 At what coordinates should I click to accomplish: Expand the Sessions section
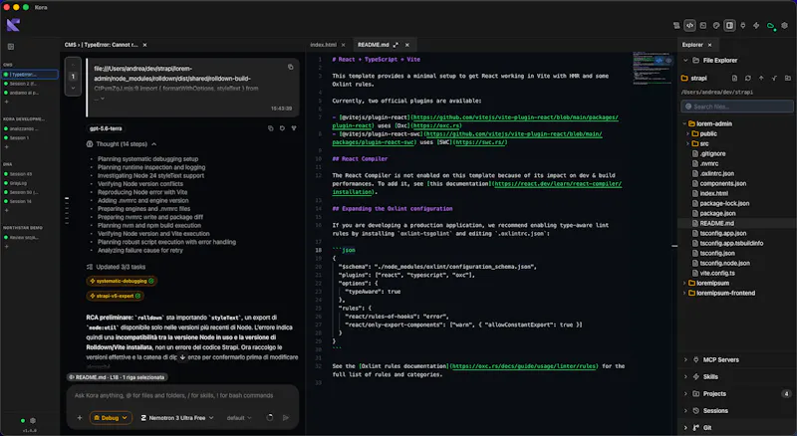tap(685, 410)
